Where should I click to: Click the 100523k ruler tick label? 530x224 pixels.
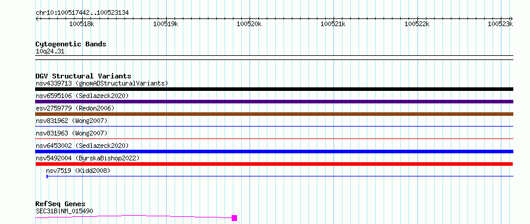click(500, 24)
